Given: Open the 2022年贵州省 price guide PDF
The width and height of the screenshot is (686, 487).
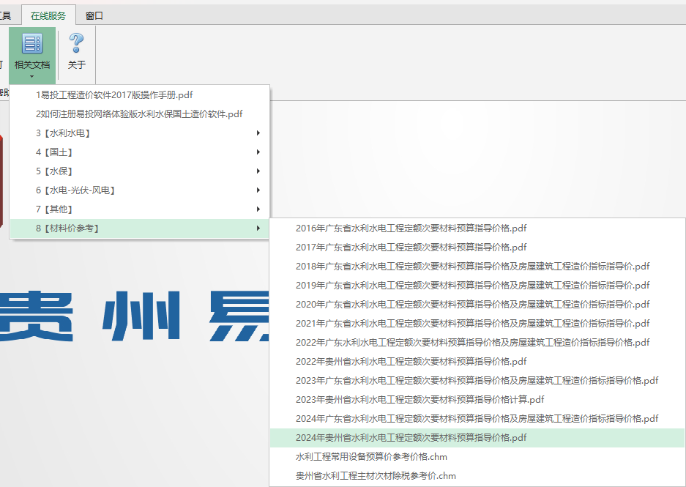Looking at the screenshot, I should [411, 361].
